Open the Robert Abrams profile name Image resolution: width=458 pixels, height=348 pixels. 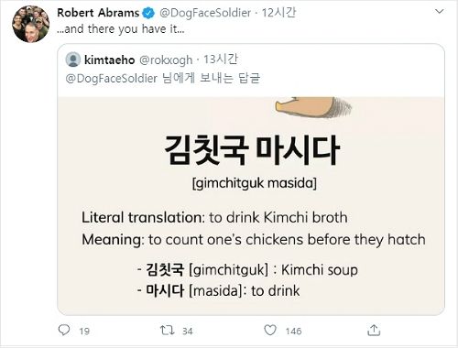[x=98, y=13]
